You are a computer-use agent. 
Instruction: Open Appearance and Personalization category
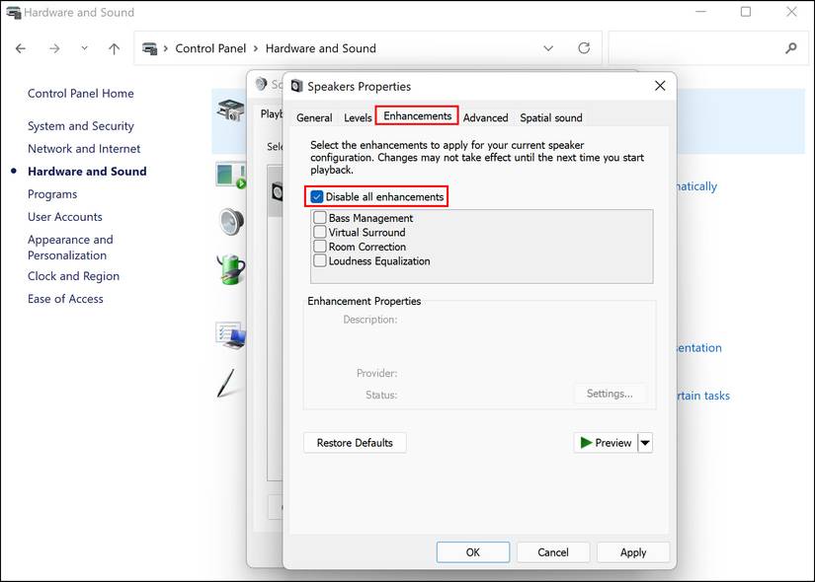(x=70, y=248)
